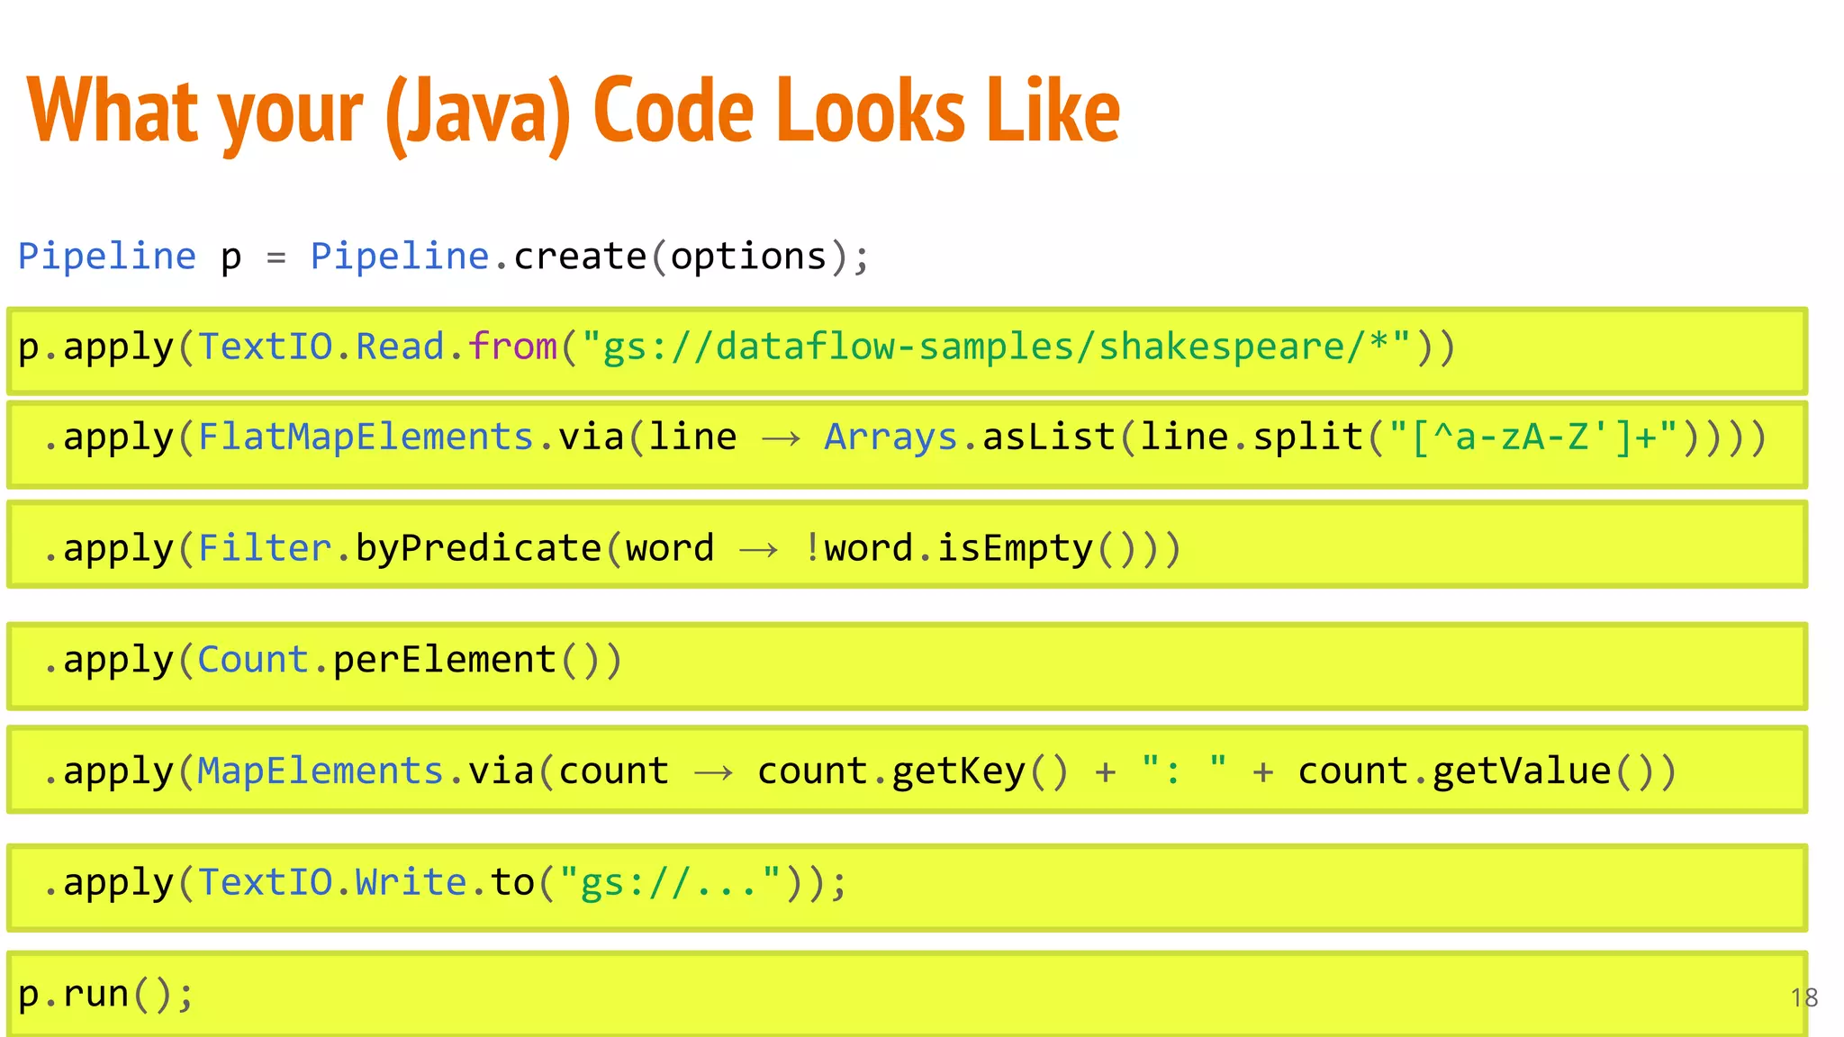Click the regex string "[^a-zA-Z']+"

tap(1533, 437)
